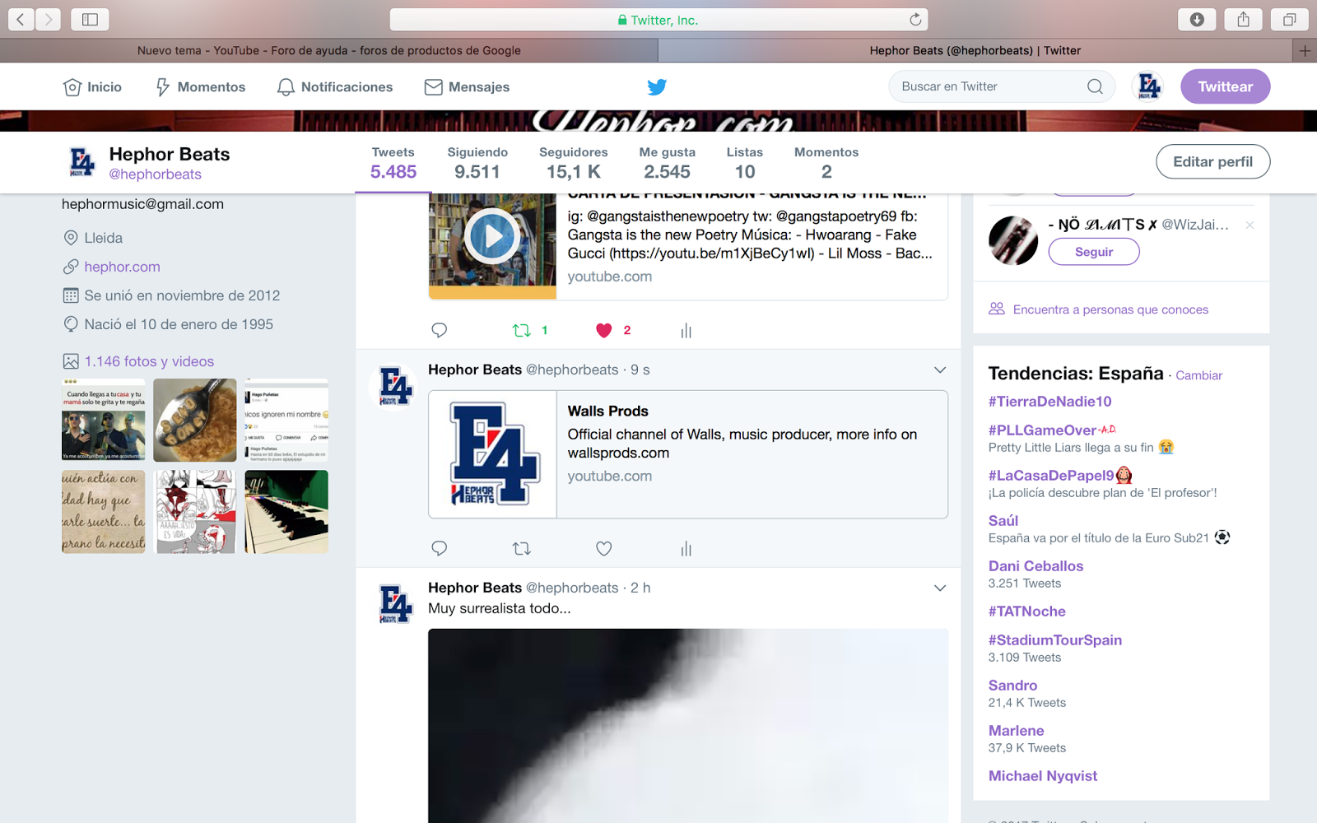Open the 'Cuando llegas a tu casa' meme thumbnail
Screen dimensions: 1317x823
[104, 420]
